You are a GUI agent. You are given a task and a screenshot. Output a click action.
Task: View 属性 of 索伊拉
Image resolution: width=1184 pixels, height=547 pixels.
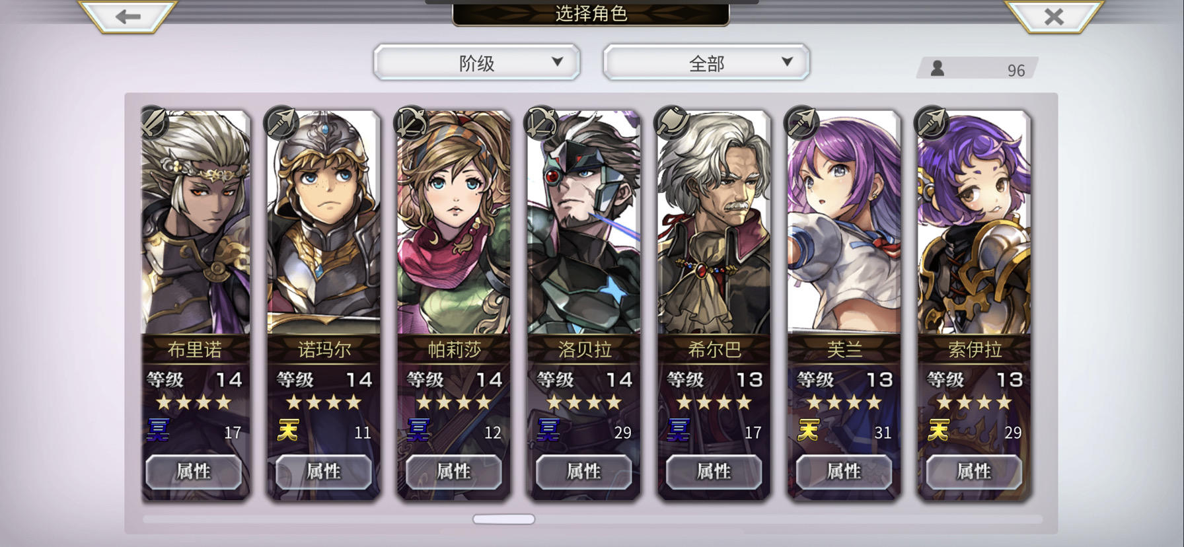click(x=974, y=472)
